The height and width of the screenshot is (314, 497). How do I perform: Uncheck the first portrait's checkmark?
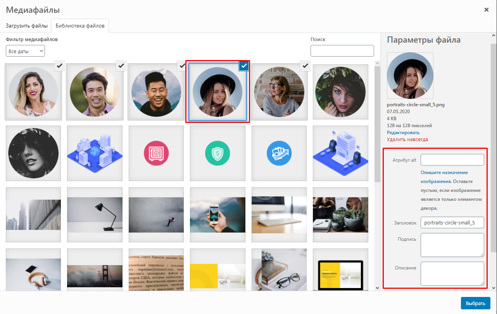pyautogui.click(x=59, y=66)
